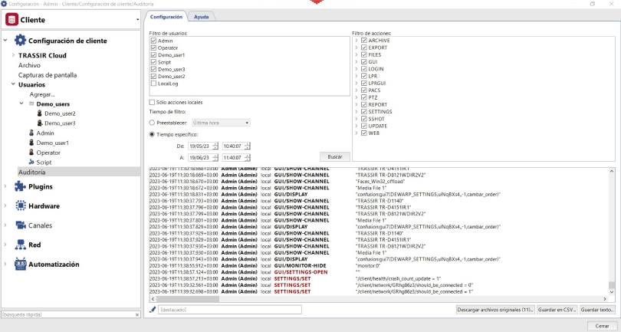The height and width of the screenshot is (332, 621).
Task: Click the búsqueda rápida search field
Action: point(67,314)
